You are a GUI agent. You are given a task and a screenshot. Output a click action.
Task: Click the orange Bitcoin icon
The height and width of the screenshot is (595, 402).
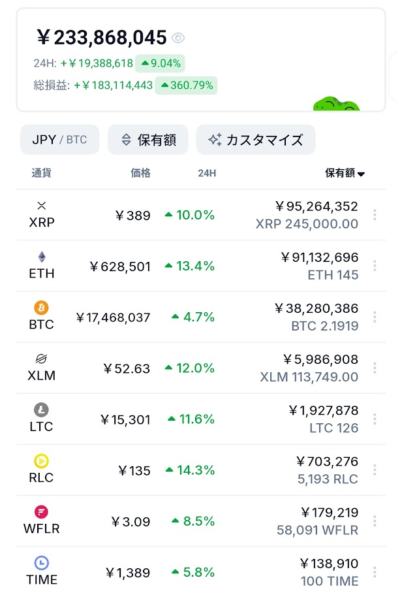tap(42, 308)
